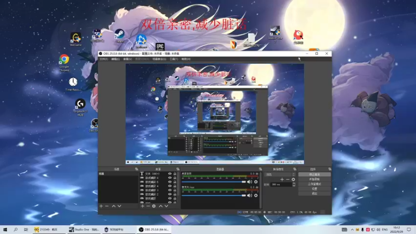Open the Windows Start menu

click(5, 229)
